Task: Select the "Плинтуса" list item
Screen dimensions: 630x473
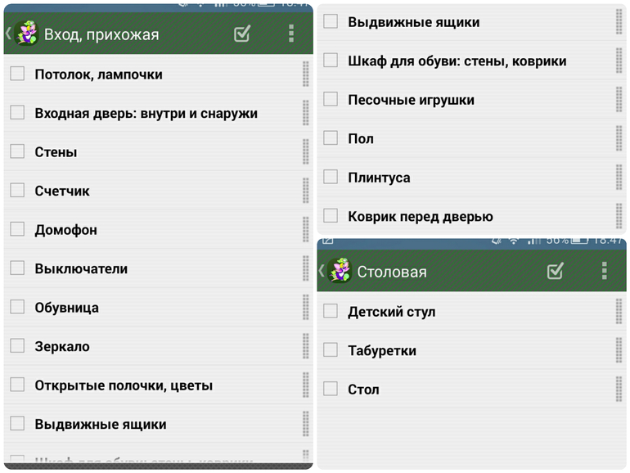Action: (x=379, y=178)
